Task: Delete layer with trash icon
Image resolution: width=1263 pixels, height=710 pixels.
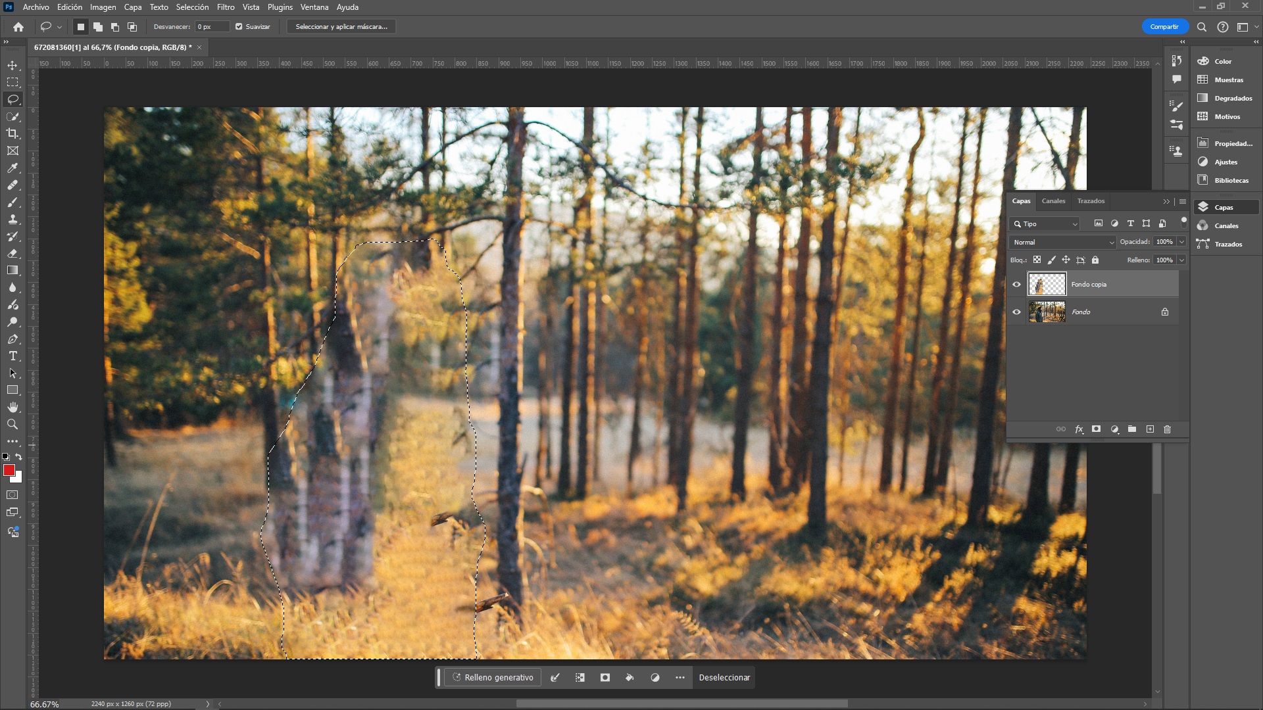Action: (1167, 429)
